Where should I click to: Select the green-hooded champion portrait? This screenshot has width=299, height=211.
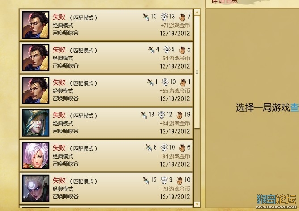coord(36,123)
